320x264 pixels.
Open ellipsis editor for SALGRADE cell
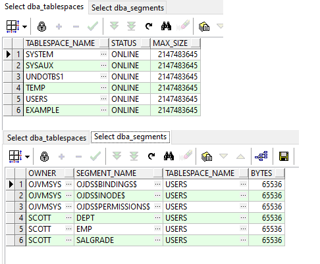point(157,240)
